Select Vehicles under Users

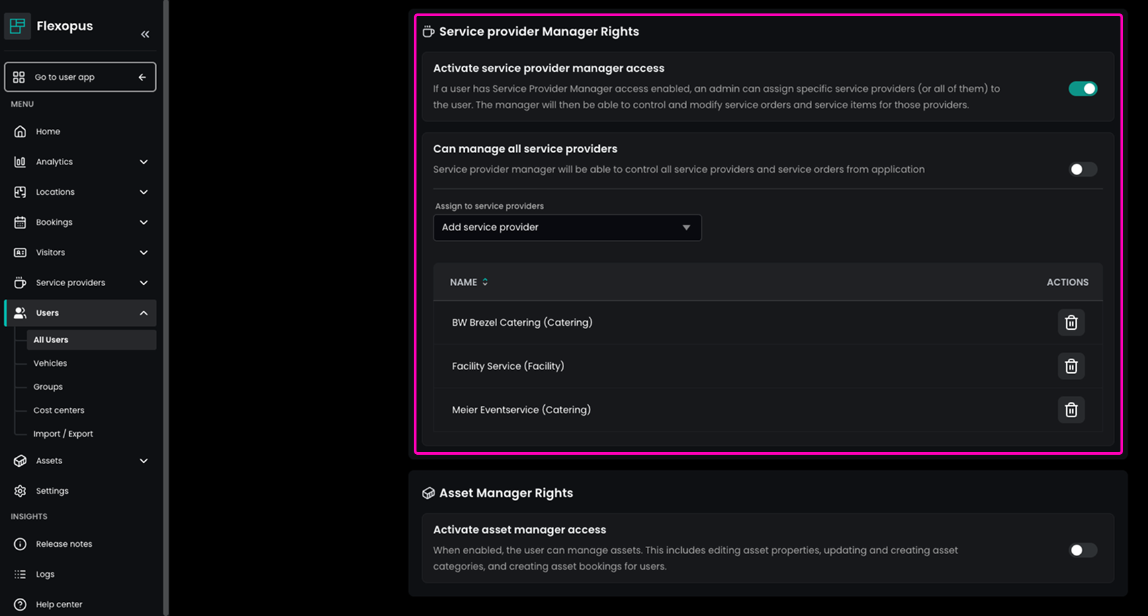tap(50, 363)
